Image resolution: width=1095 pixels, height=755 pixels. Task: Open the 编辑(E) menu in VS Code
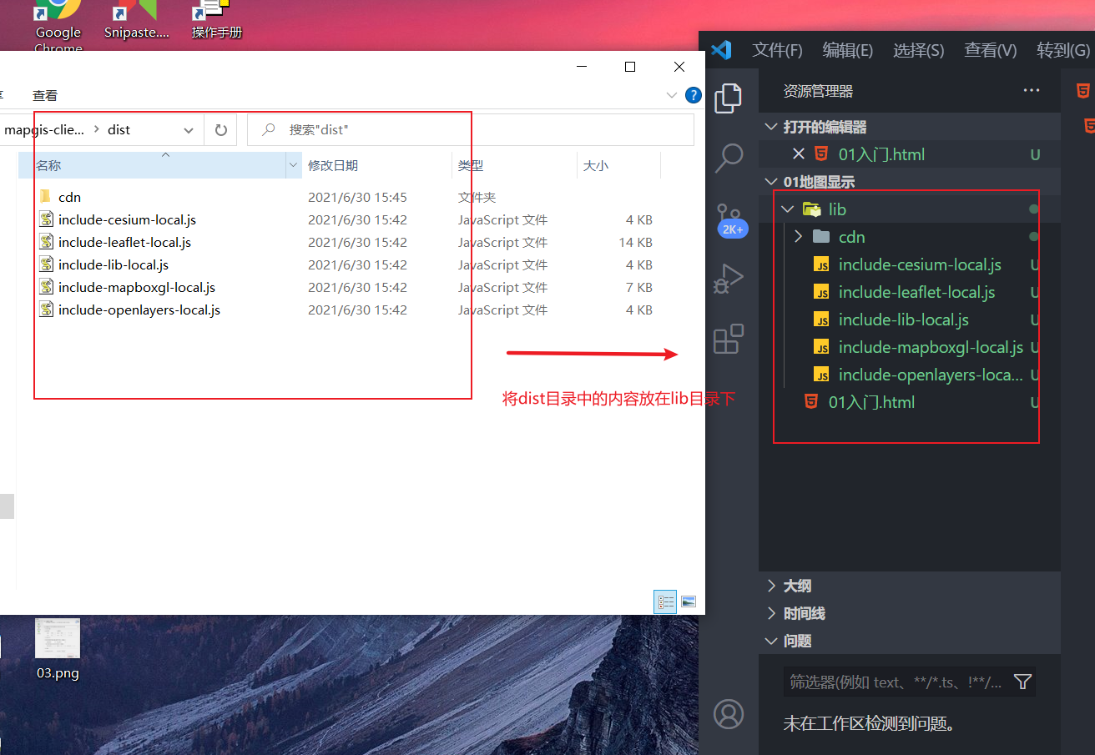click(x=847, y=50)
